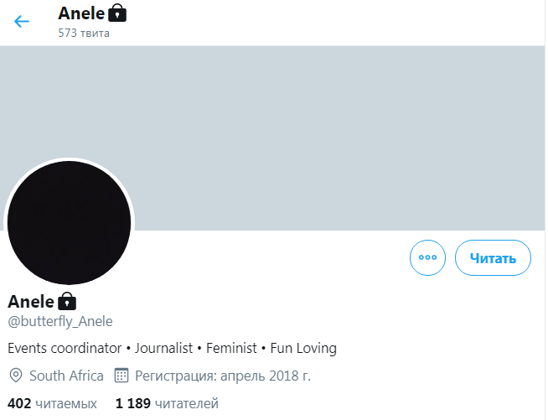Click the calendar icon before registration date

pyautogui.click(x=121, y=375)
